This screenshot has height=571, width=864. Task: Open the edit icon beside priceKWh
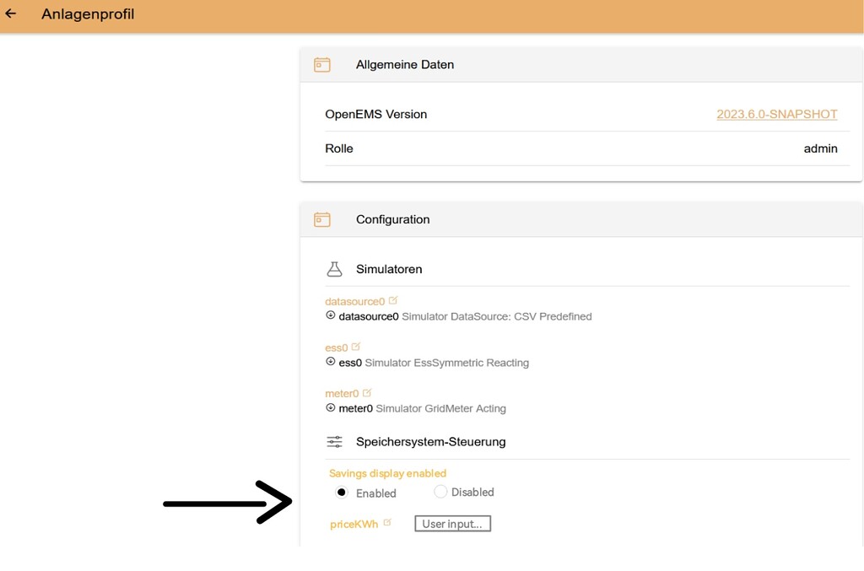point(388,520)
